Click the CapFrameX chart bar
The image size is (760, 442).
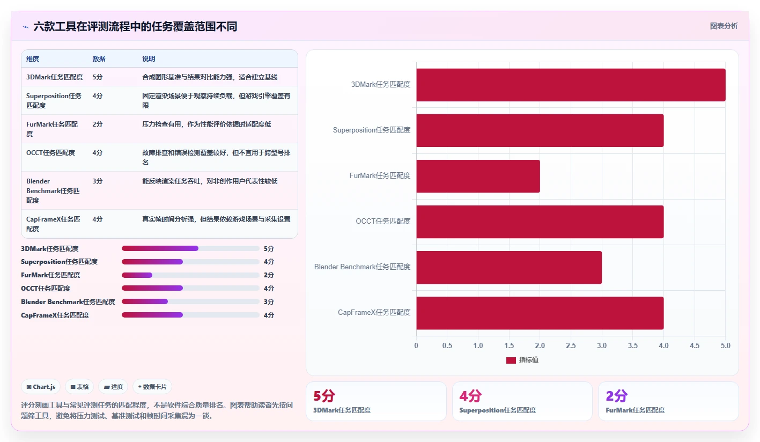[x=540, y=313]
